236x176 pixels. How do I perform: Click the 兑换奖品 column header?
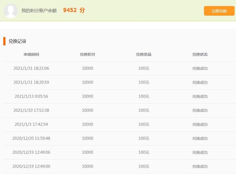(144, 54)
